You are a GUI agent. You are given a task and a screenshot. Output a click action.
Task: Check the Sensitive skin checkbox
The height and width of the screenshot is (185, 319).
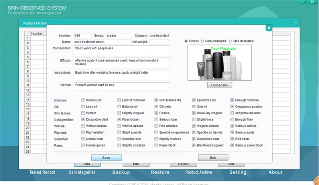pos(119,139)
